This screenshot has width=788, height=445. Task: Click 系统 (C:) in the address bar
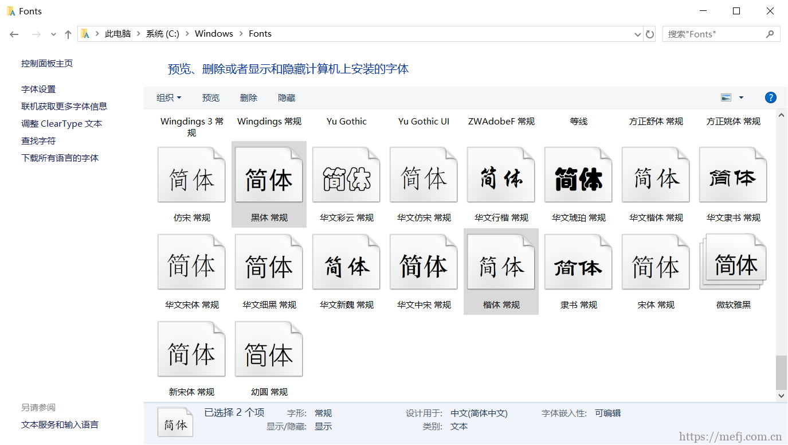[x=163, y=34]
